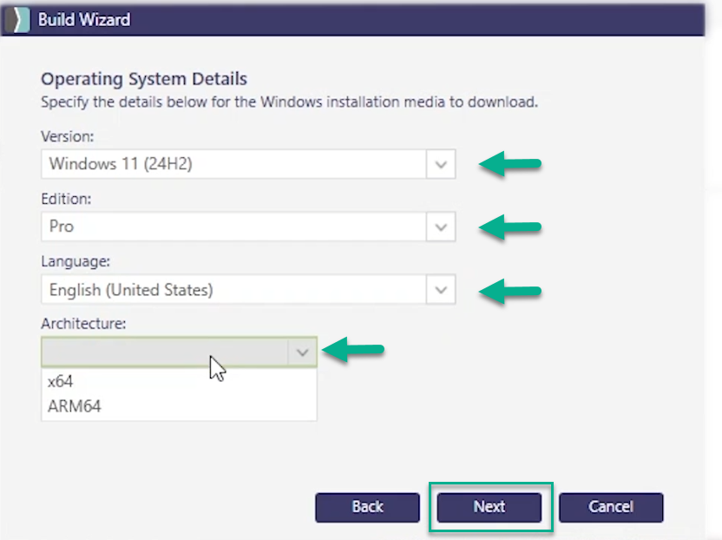Image resolution: width=722 pixels, height=540 pixels.
Task: Click the green arrow beside Language
Action: (510, 290)
